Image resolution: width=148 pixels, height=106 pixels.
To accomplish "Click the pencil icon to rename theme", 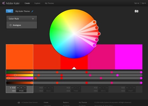I will (32, 11).
